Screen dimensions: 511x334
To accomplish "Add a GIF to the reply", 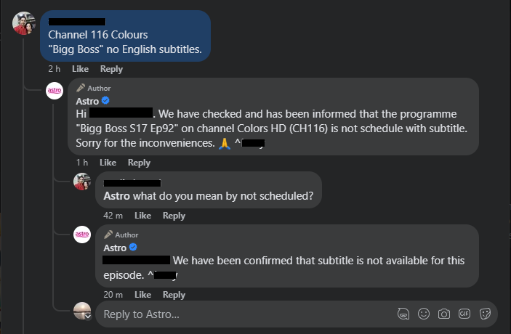I will click(464, 314).
